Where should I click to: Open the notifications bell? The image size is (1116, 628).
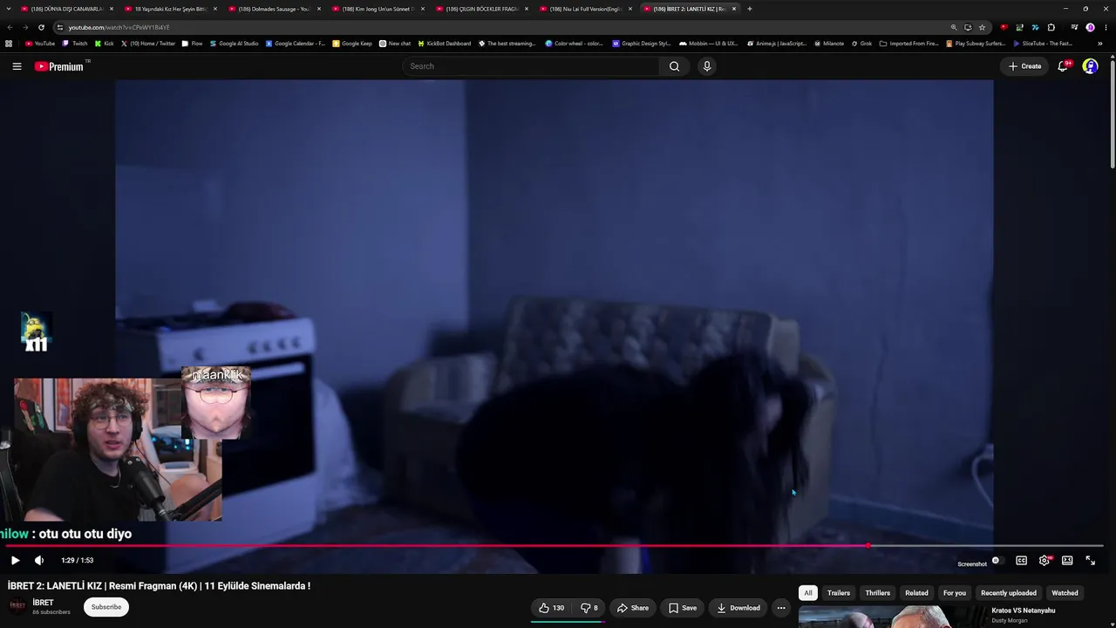click(1063, 66)
